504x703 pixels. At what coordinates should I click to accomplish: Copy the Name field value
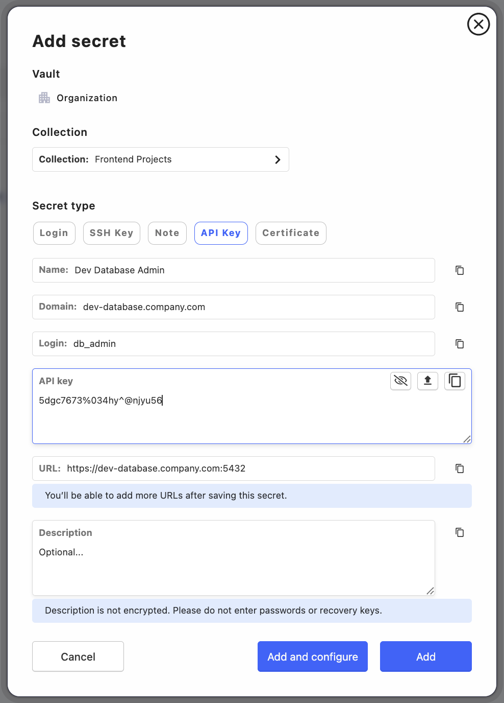(x=460, y=270)
